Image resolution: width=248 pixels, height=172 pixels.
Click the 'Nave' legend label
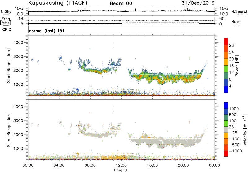pyautogui.click(x=236, y=21)
